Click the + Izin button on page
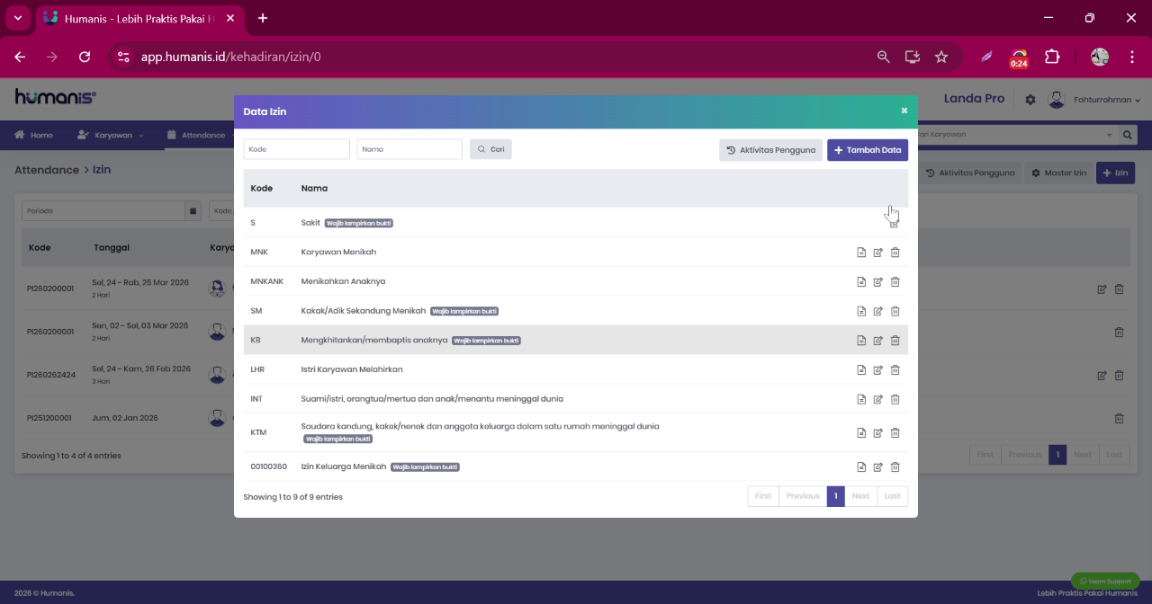This screenshot has height=604, width=1152. pyautogui.click(x=1115, y=173)
